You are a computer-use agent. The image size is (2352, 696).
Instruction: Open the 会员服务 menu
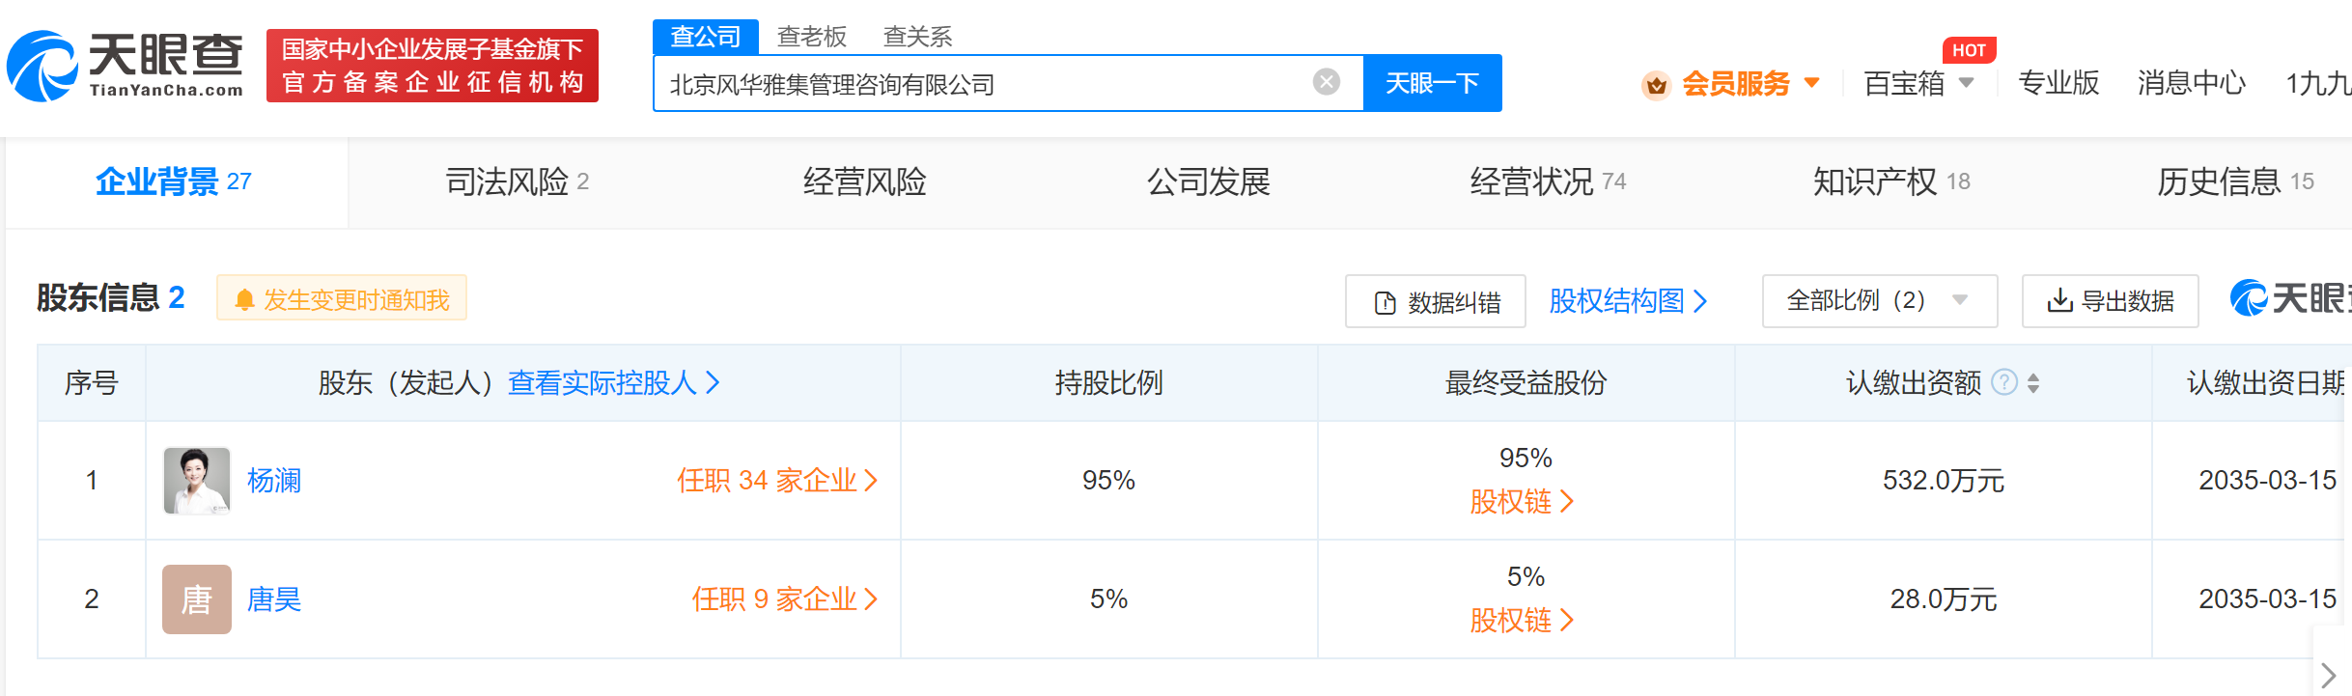tap(1736, 84)
